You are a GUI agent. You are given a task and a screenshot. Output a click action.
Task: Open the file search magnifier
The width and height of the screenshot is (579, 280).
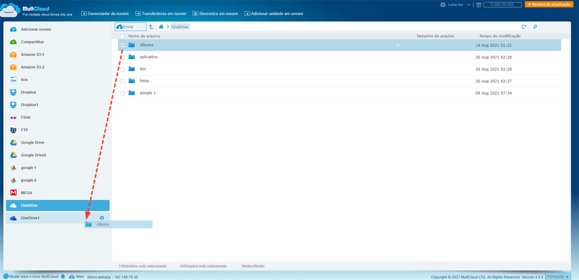pyautogui.click(x=535, y=27)
